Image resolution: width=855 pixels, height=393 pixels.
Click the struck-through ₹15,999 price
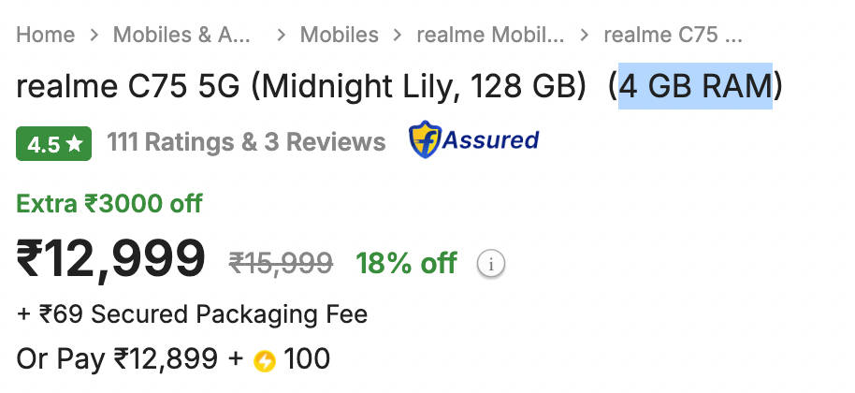281,264
